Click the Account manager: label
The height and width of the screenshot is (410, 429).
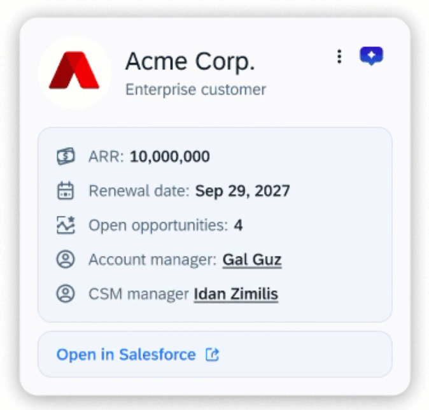153,260
